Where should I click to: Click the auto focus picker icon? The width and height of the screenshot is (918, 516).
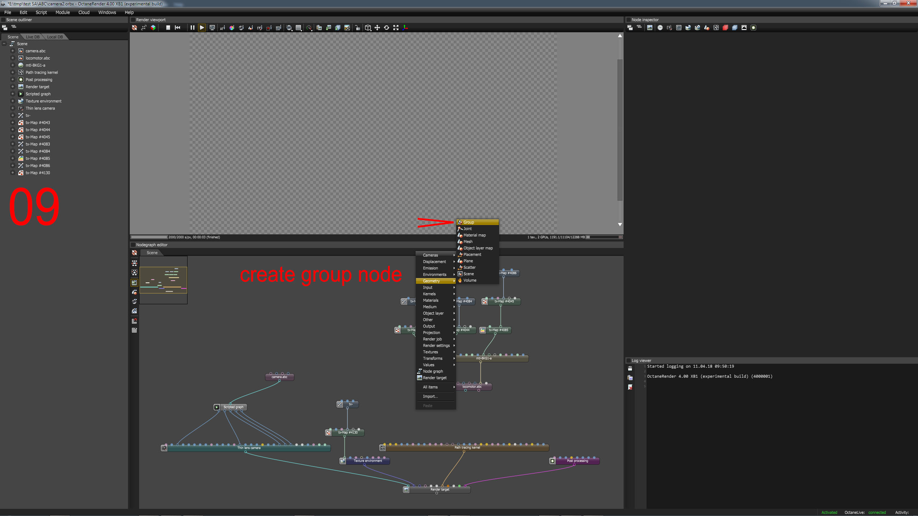pos(222,28)
